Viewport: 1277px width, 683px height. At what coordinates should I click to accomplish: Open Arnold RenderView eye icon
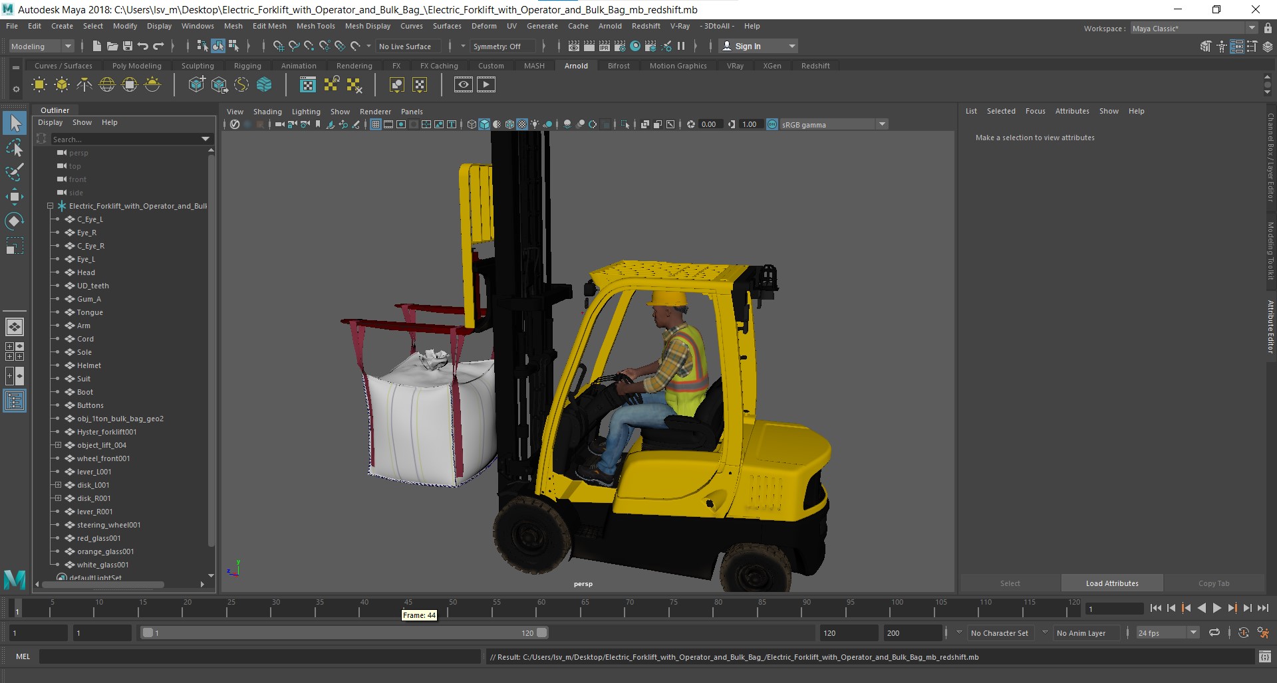464,84
